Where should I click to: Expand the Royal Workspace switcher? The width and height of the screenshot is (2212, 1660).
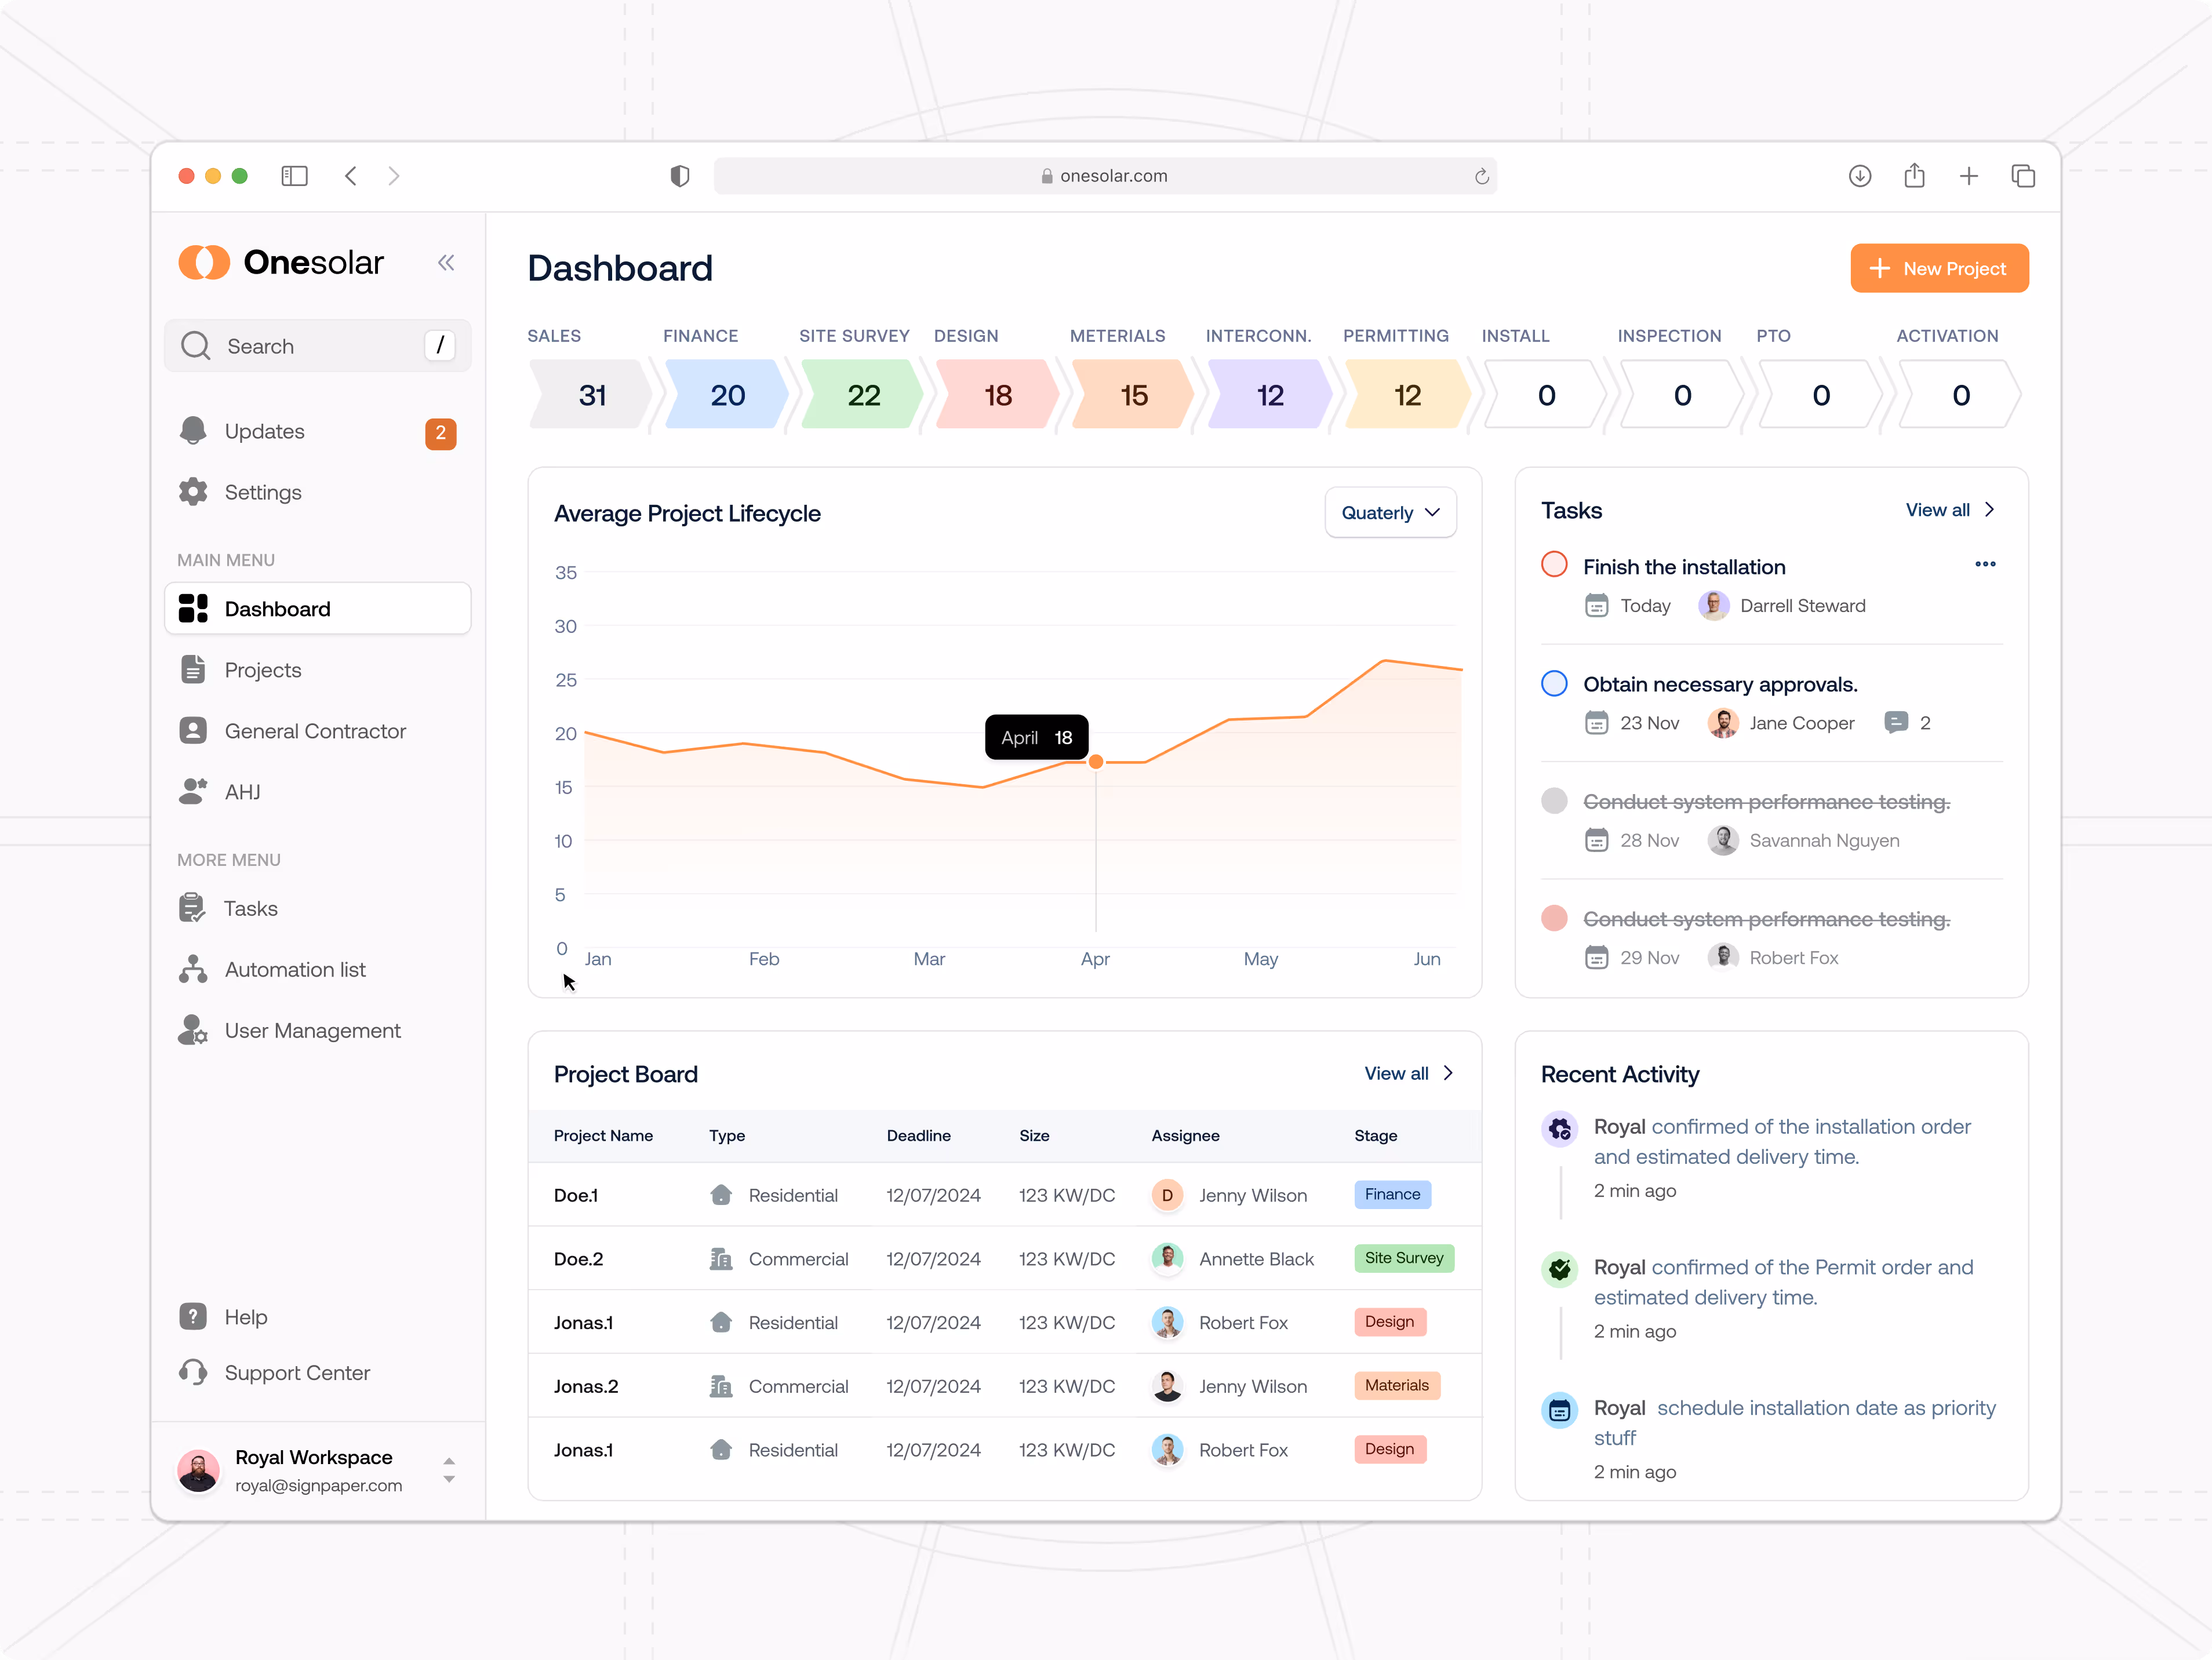pos(449,1470)
